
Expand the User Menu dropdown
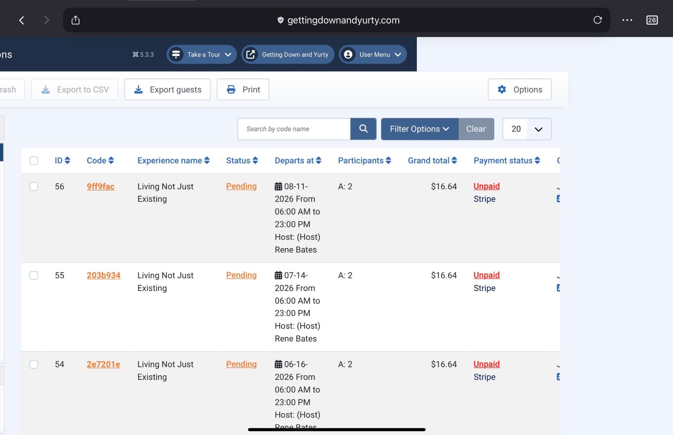coord(373,55)
